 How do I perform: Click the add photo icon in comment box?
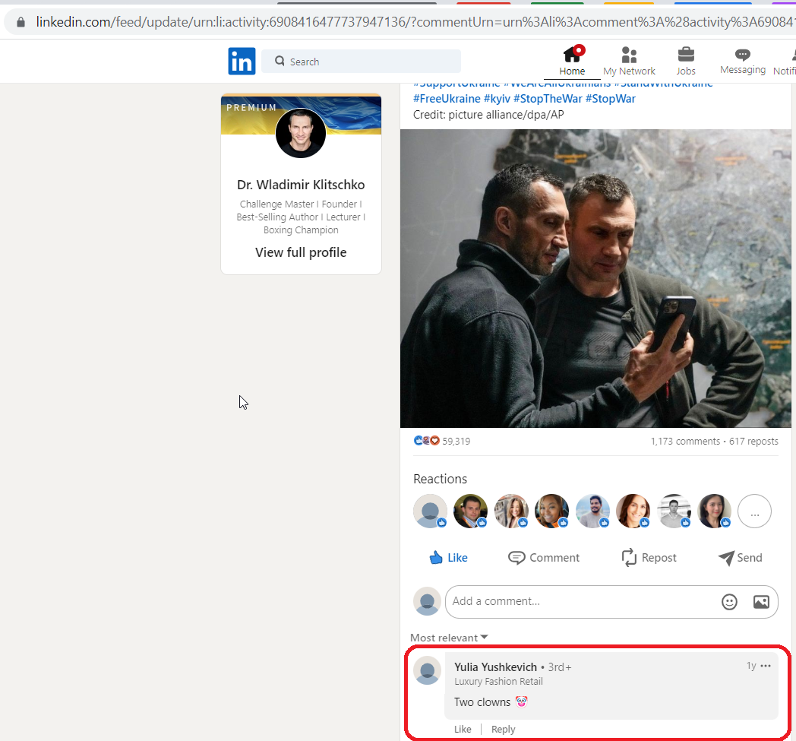coord(761,602)
